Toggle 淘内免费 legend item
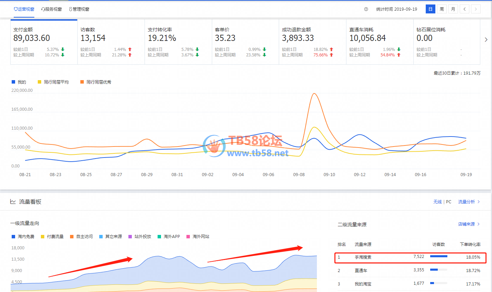Viewport: 492px width, 292px height. point(23,237)
